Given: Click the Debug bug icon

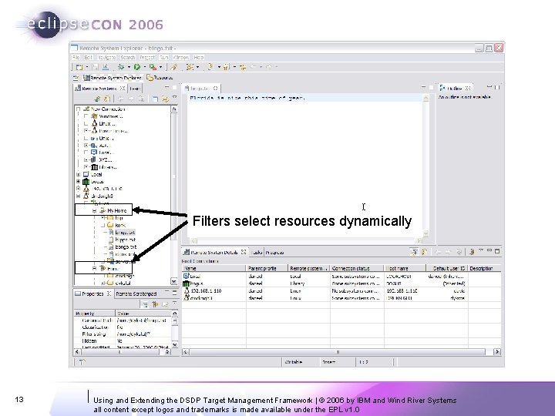Looking at the screenshot, I should [x=121, y=67].
